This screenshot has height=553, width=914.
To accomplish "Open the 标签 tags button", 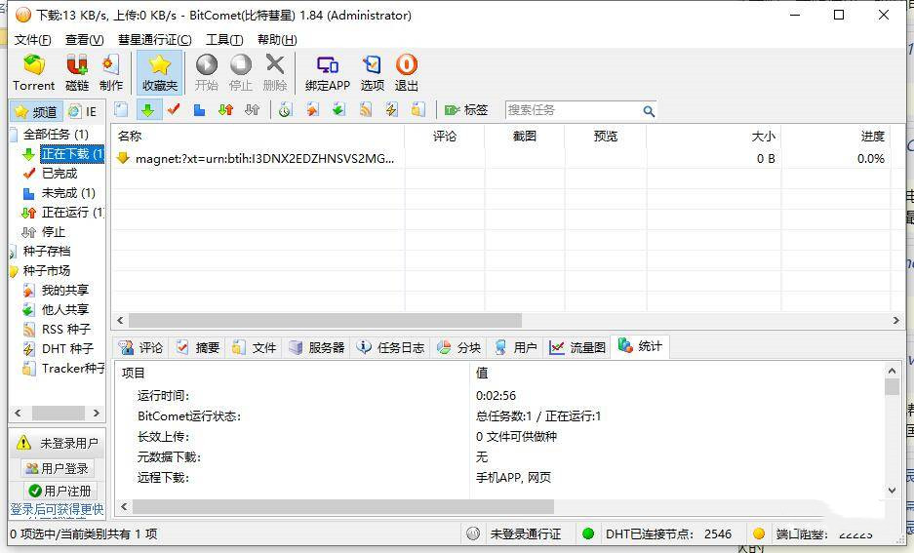I will [x=465, y=109].
